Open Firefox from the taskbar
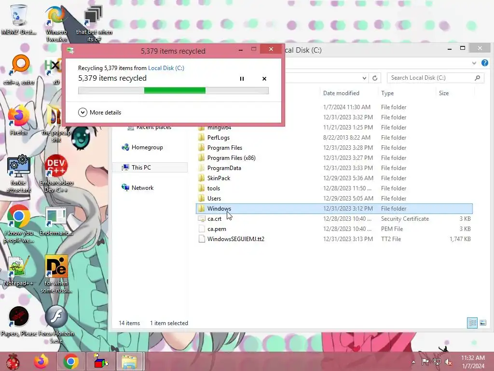494x371 pixels. 41,361
